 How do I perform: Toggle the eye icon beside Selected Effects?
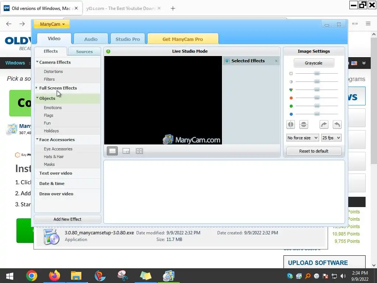(227, 61)
